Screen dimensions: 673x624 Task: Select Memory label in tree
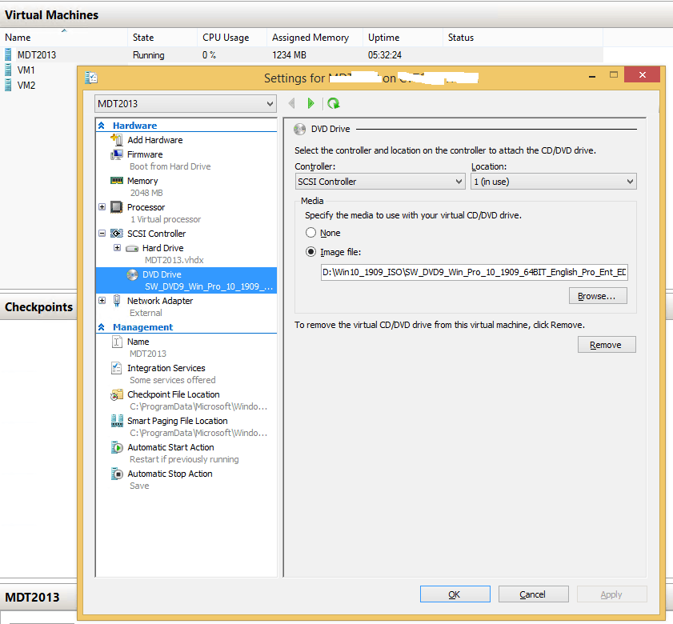[x=142, y=181]
